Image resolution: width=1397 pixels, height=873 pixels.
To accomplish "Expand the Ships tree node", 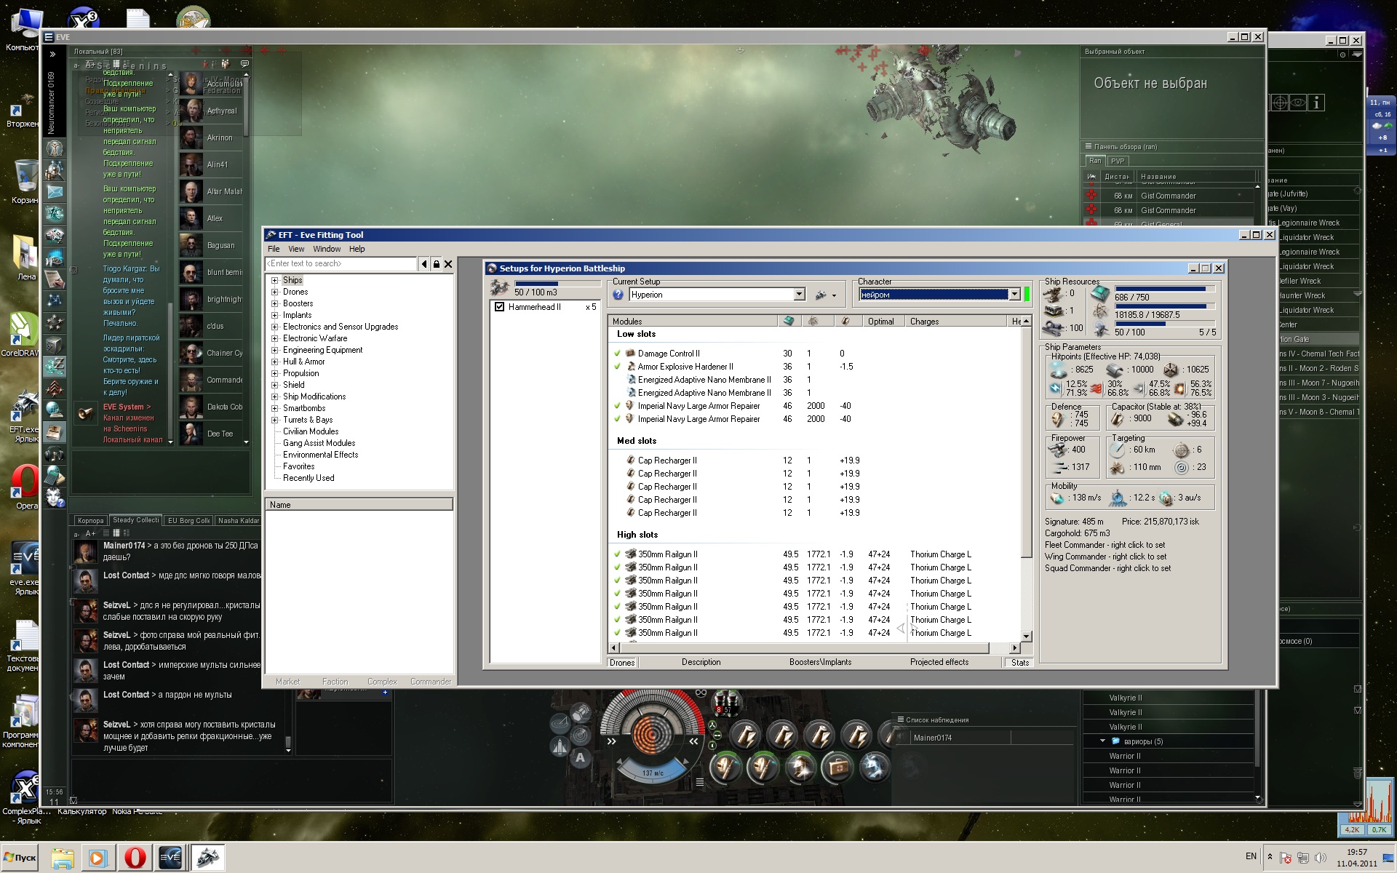I will (275, 280).
